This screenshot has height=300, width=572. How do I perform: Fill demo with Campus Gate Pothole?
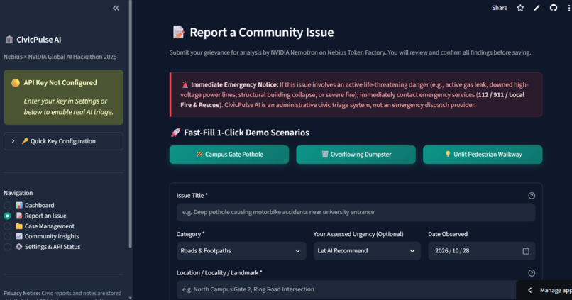[229, 155]
